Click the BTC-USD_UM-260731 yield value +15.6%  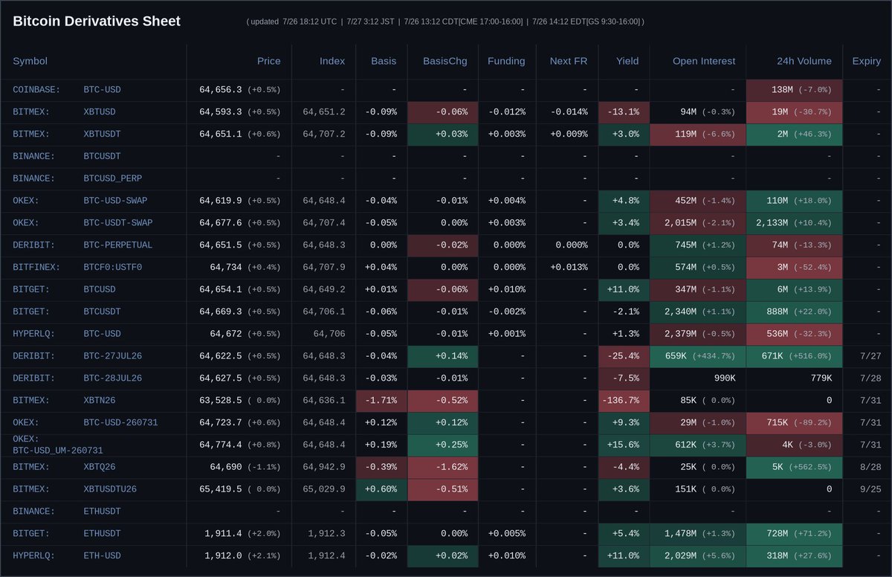pos(623,445)
